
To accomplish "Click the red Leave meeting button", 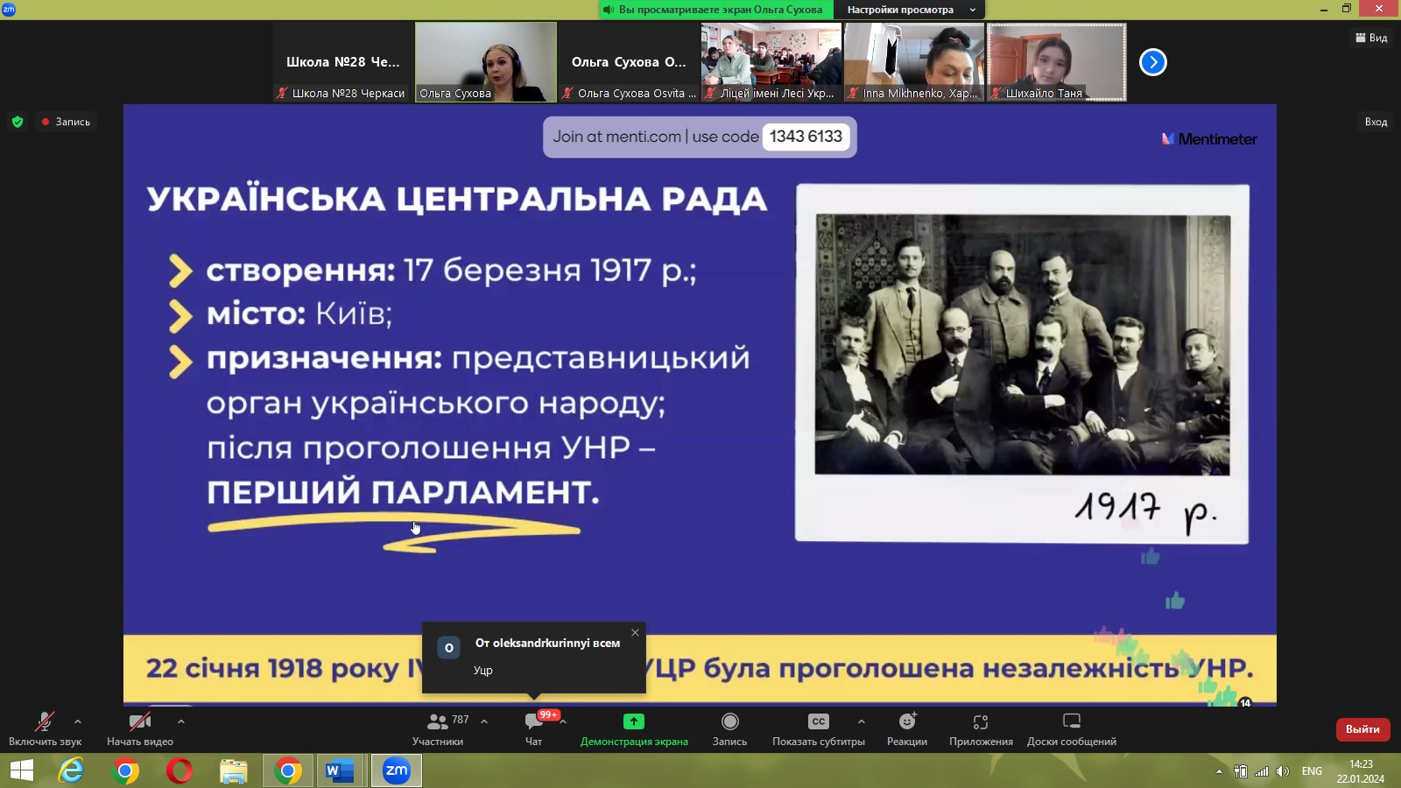I will pos(1362,728).
